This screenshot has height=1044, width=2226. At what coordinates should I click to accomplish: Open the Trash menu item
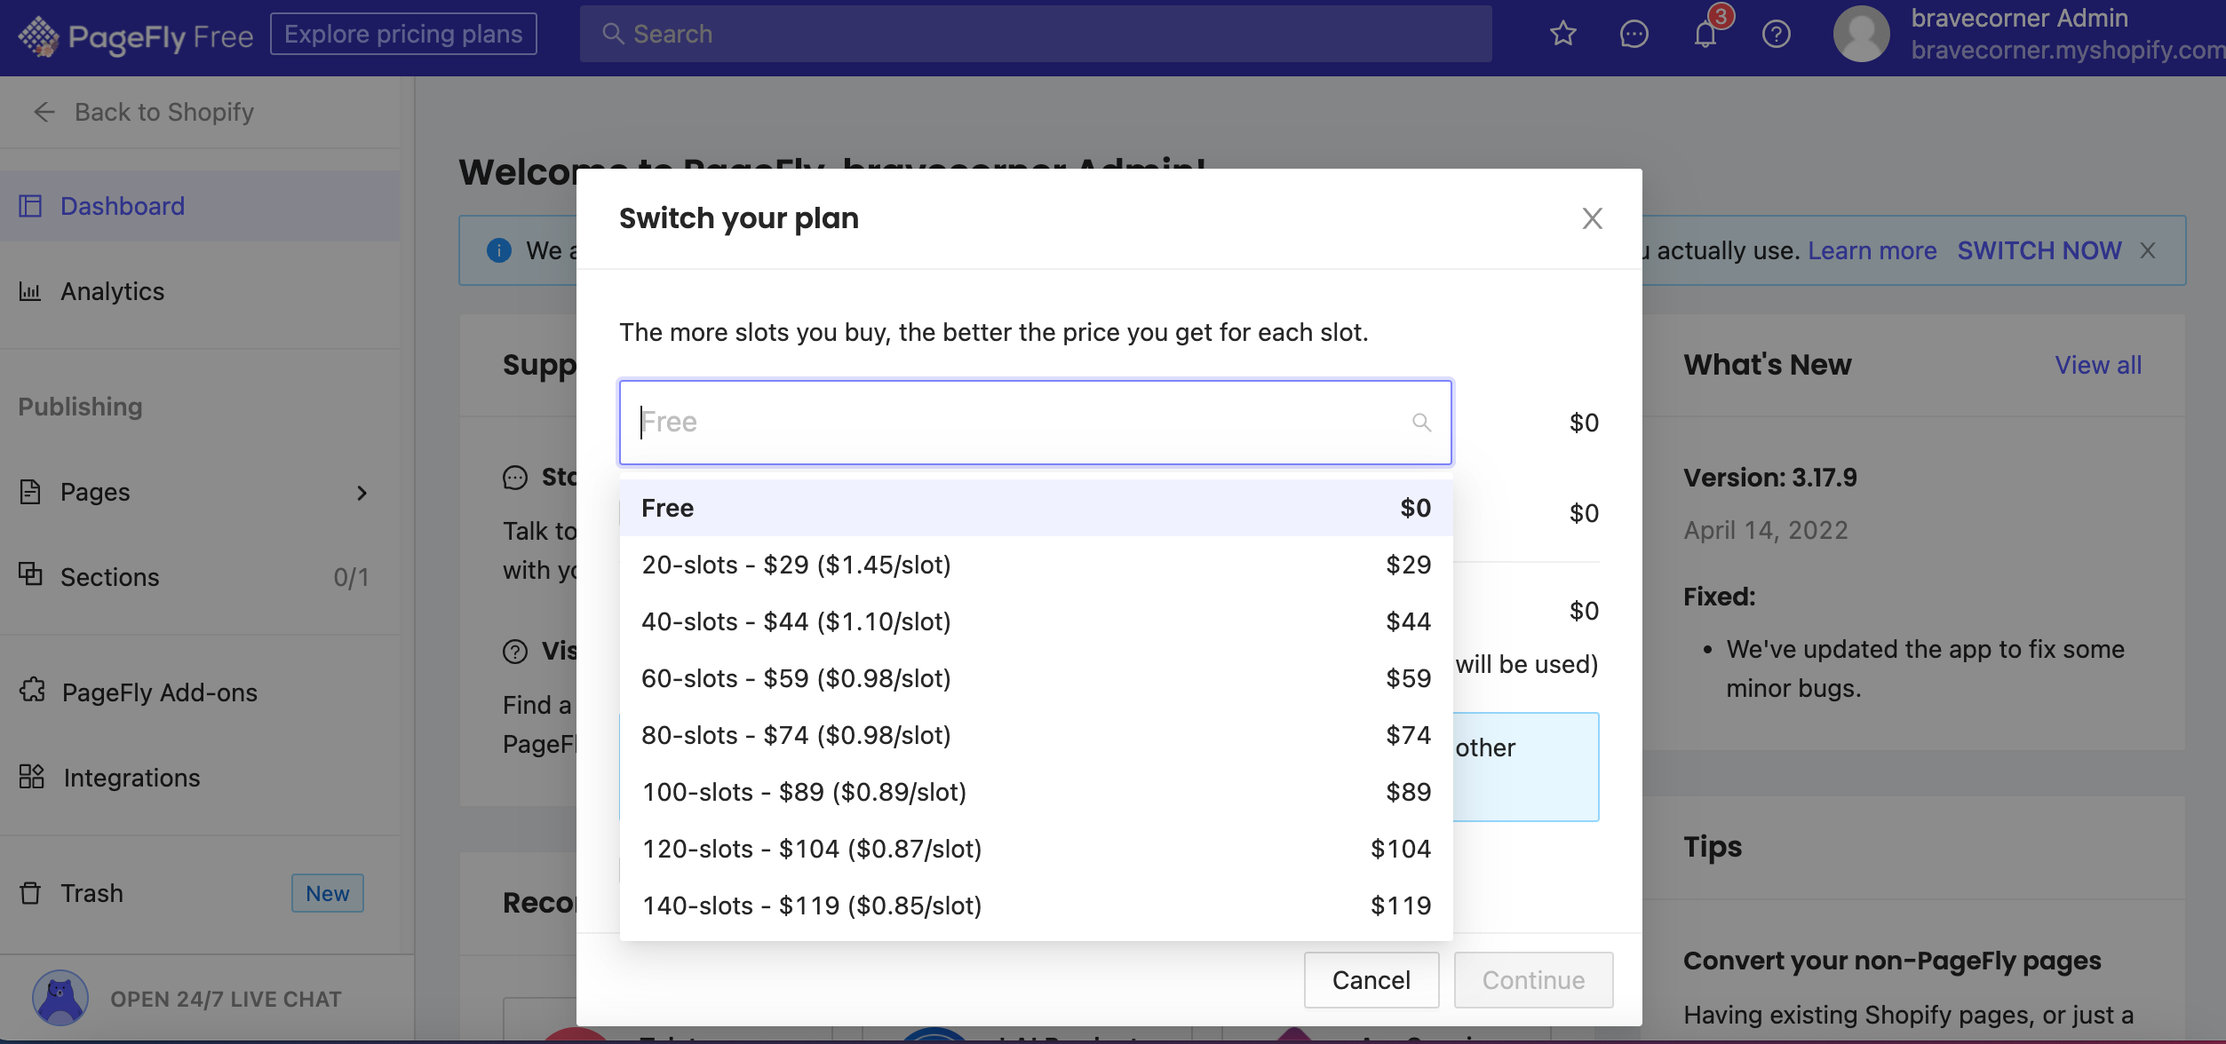pyautogui.click(x=200, y=893)
